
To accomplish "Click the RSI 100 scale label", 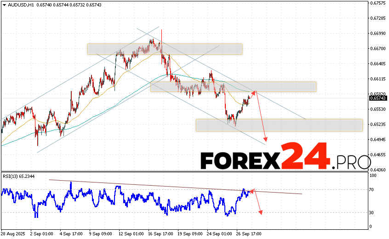I will click(373, 176).
